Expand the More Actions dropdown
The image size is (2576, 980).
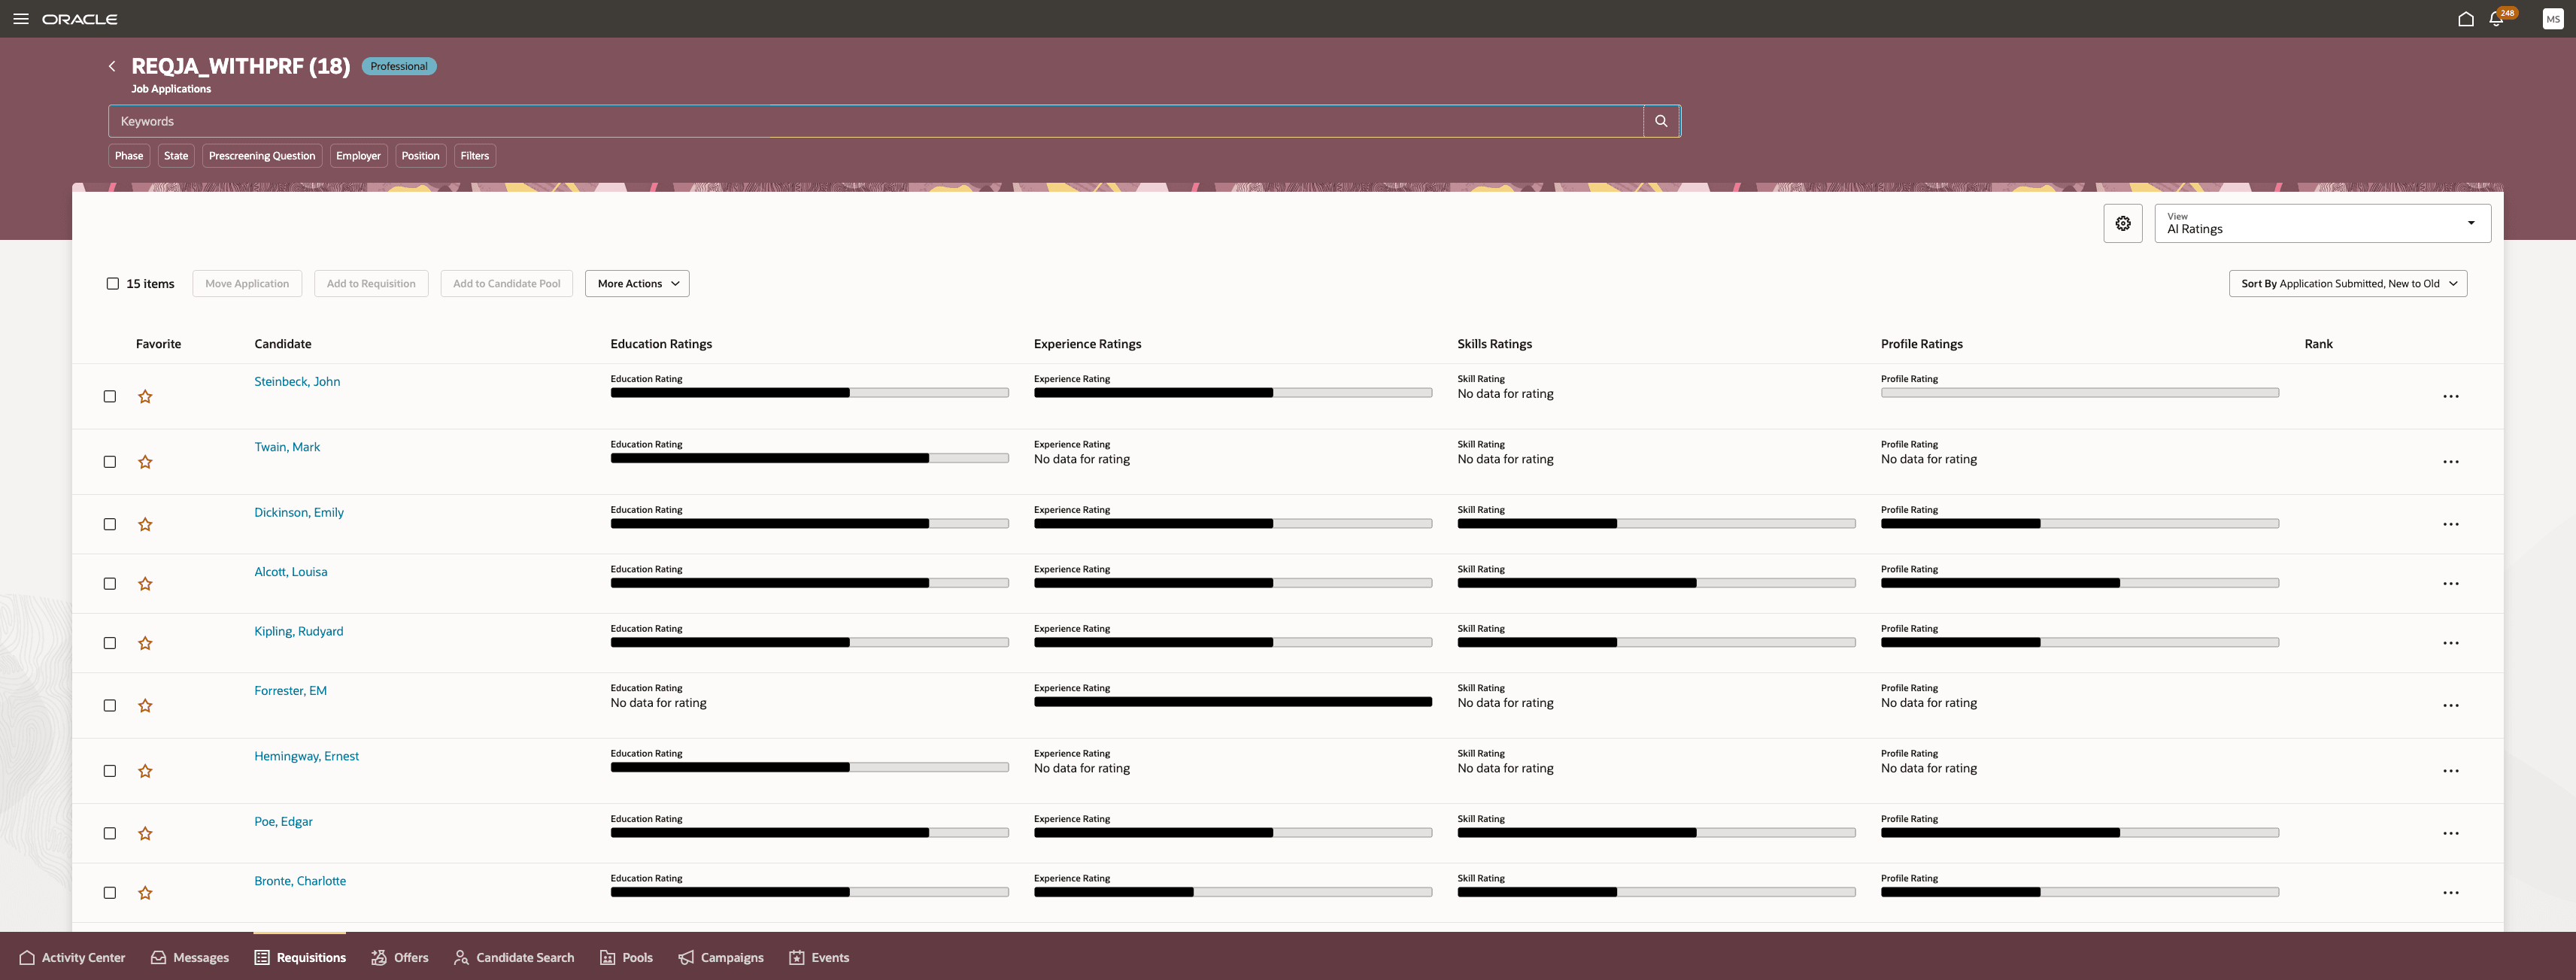click(637, 284)
